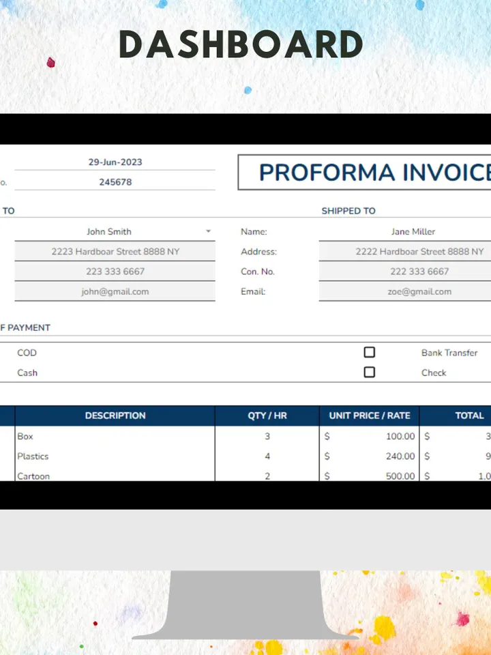Click the COD payment option label
Viewport: 491px width, 655px height.
pos(27,353)
